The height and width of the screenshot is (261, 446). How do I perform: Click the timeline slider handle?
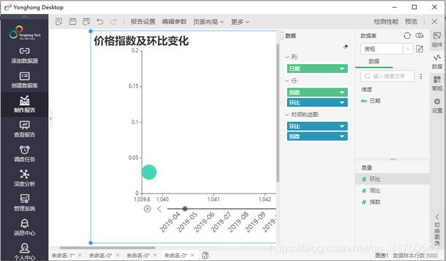pos(185,209)
